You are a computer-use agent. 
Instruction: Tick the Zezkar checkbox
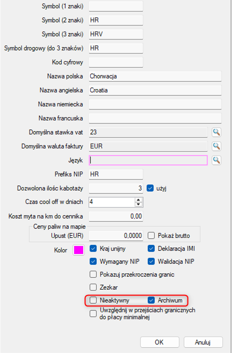pos(93,287)
